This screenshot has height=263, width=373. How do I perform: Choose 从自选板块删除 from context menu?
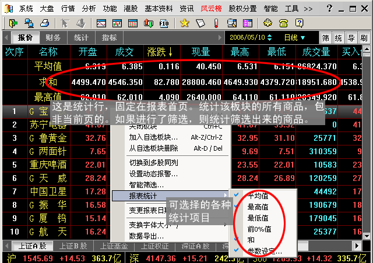click(176, 148)
